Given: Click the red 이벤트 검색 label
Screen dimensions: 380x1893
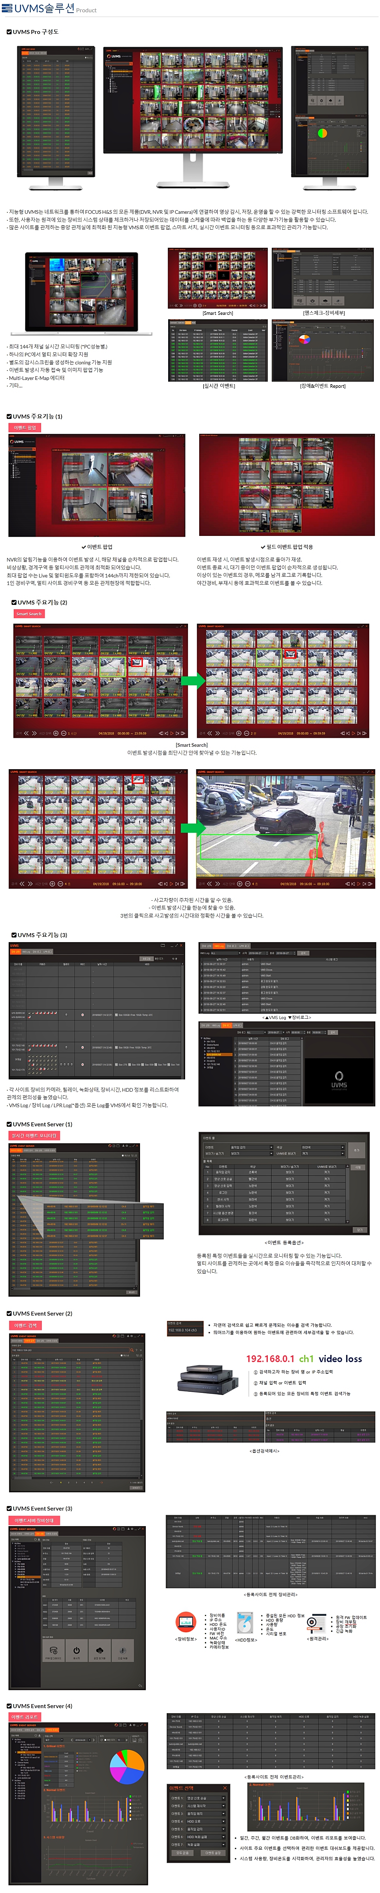Looking at the screenshot, I should [x=24, y=1325].
